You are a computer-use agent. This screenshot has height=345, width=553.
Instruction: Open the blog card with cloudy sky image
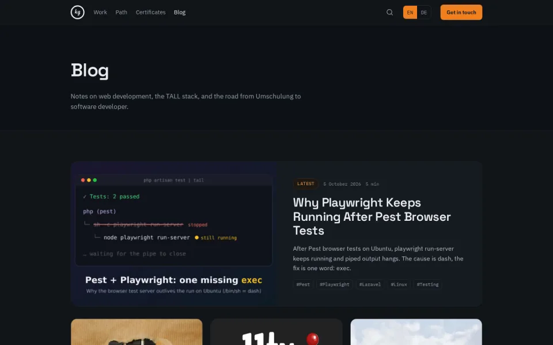pos(416,332)
